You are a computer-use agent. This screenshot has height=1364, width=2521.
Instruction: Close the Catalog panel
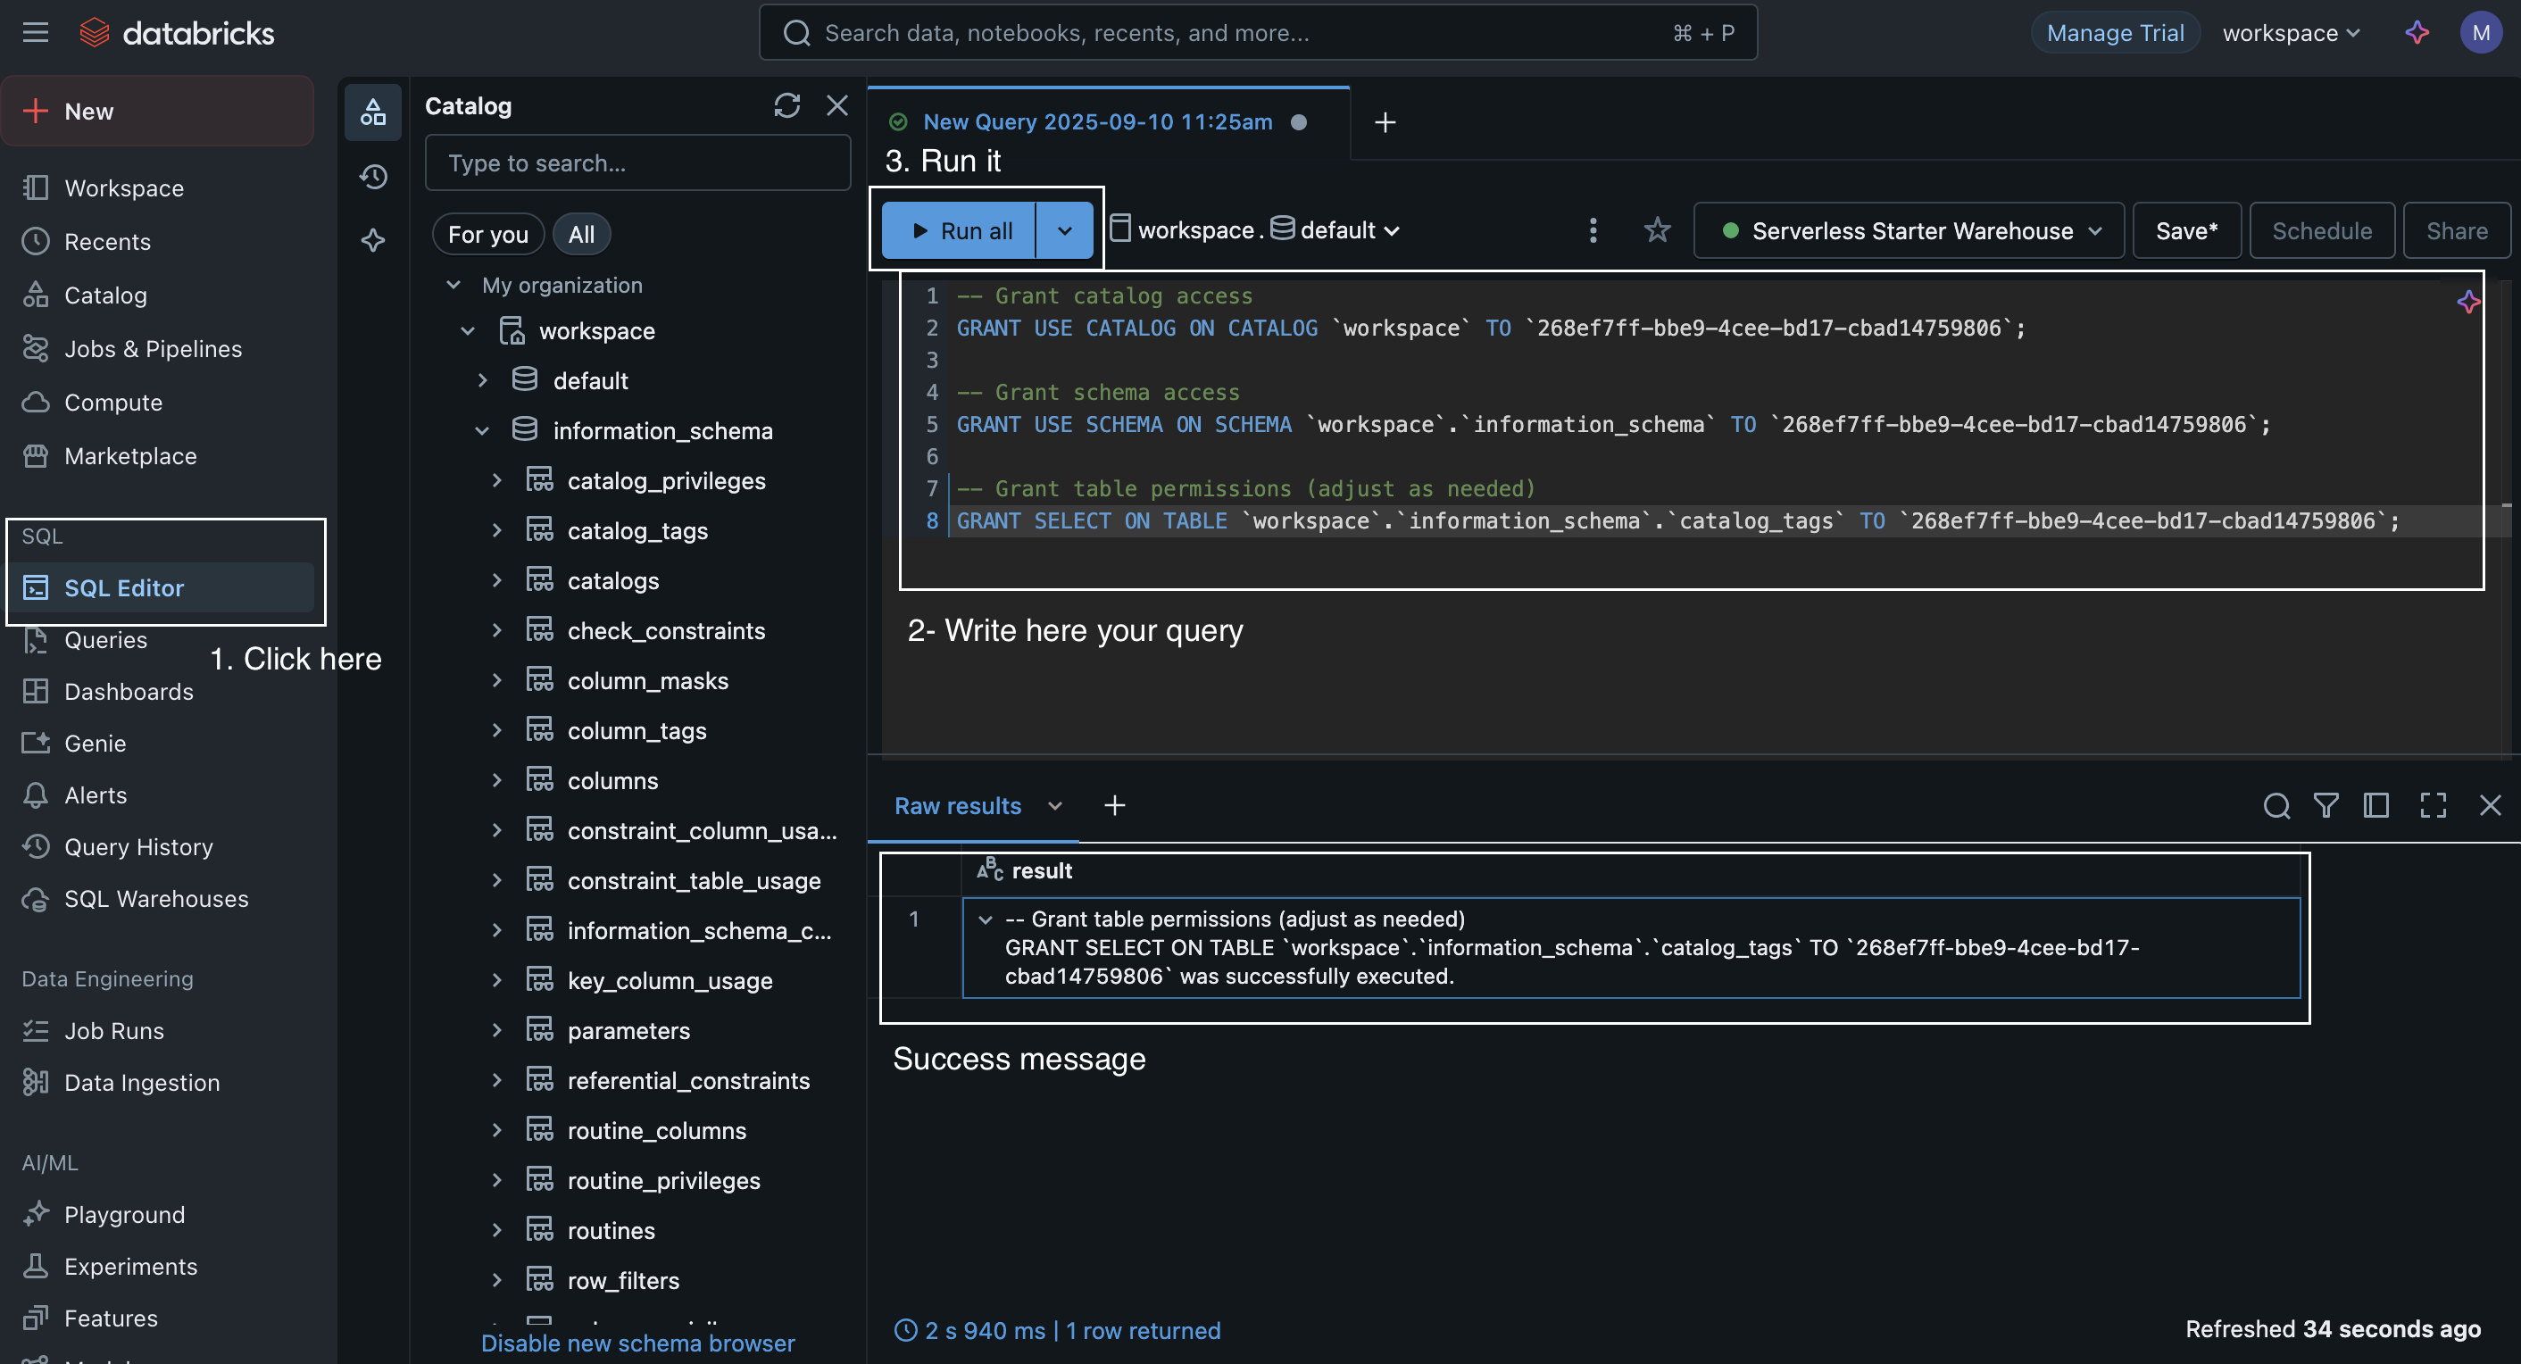[x=836, y=104]
